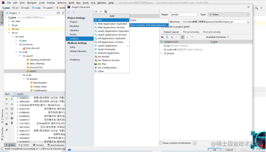266x152 pixels.
Task: Click the ellipsis button beside Show content of elements
Action: pyautogui.click(x=195, y=143)
